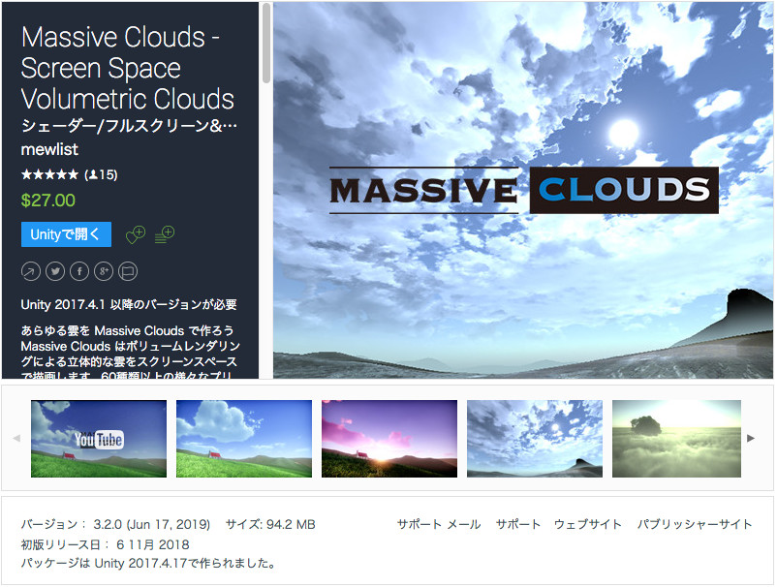Open the mewlist publisher link
777x587 pixels.
point(49,149)
